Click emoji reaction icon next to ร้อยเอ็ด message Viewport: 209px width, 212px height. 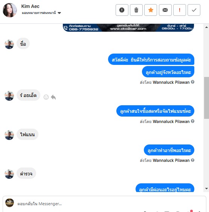(46, 97)
